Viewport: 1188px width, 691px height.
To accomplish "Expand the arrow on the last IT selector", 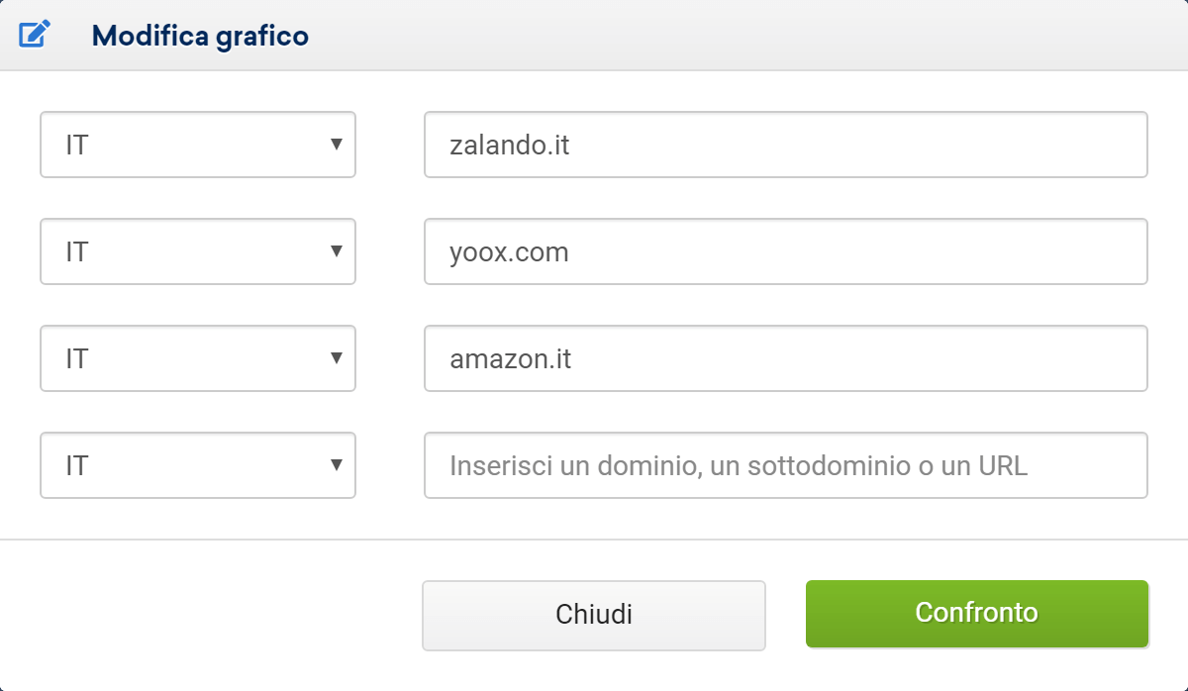I will [x=337, y=465].
